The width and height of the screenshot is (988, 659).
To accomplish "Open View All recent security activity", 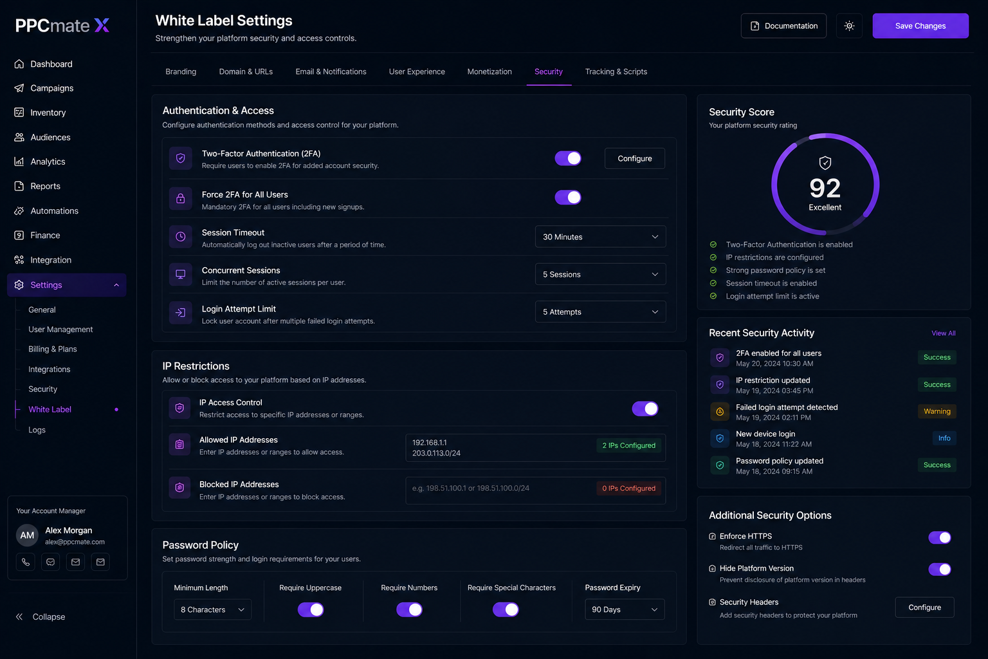I will coord(943,333).
